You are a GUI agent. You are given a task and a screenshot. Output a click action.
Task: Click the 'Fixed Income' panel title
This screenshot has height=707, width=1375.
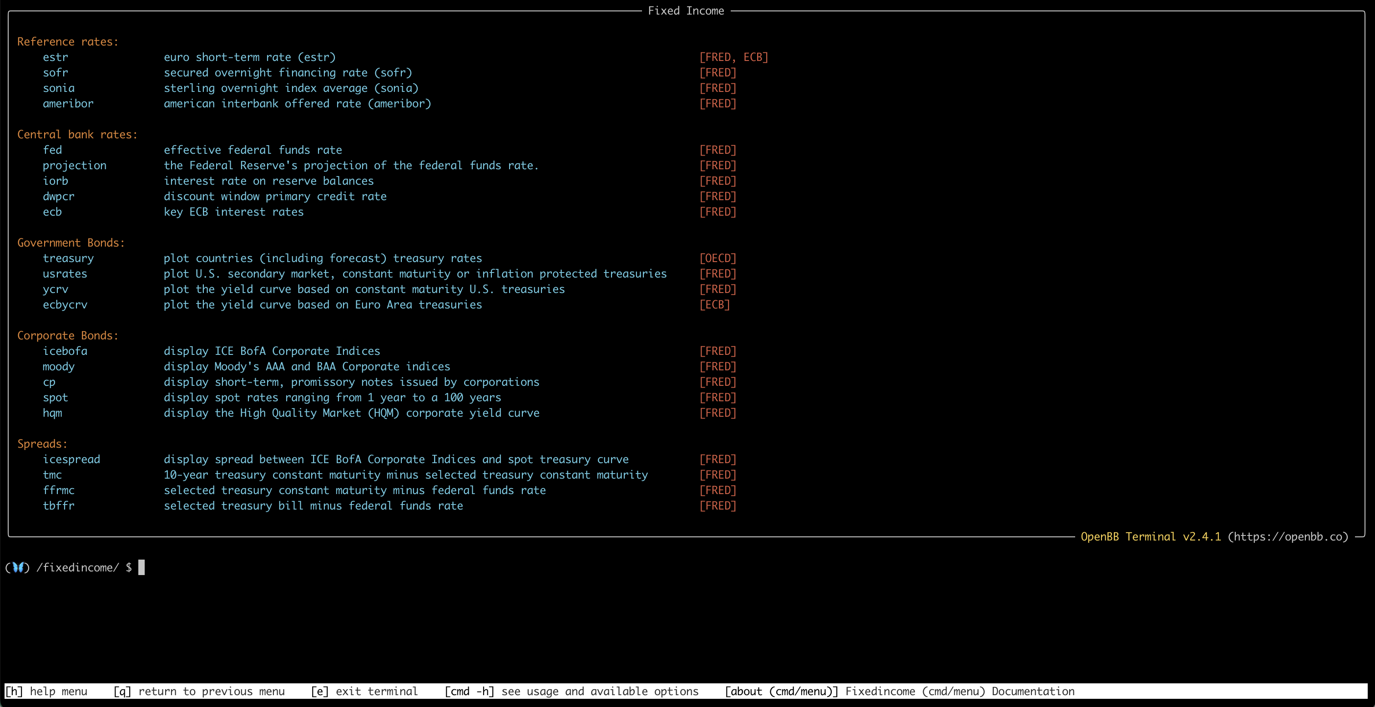[x=686, y=10]
